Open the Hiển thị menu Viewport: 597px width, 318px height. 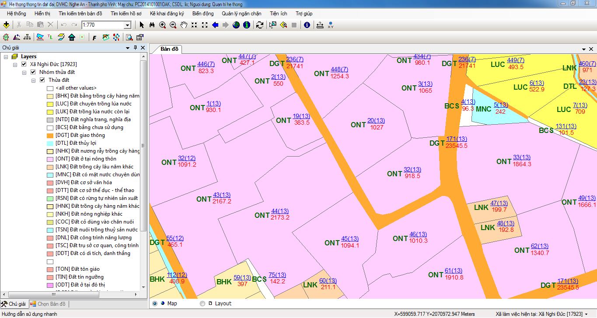click(42, 14)
